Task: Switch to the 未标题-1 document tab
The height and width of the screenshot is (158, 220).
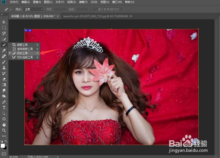Action: pyautogui.click(x=33, y=16)
